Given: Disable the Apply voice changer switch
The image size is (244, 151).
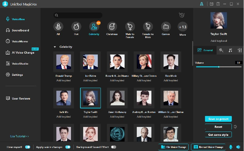Looking at the screenshot, I should [68, 147].
